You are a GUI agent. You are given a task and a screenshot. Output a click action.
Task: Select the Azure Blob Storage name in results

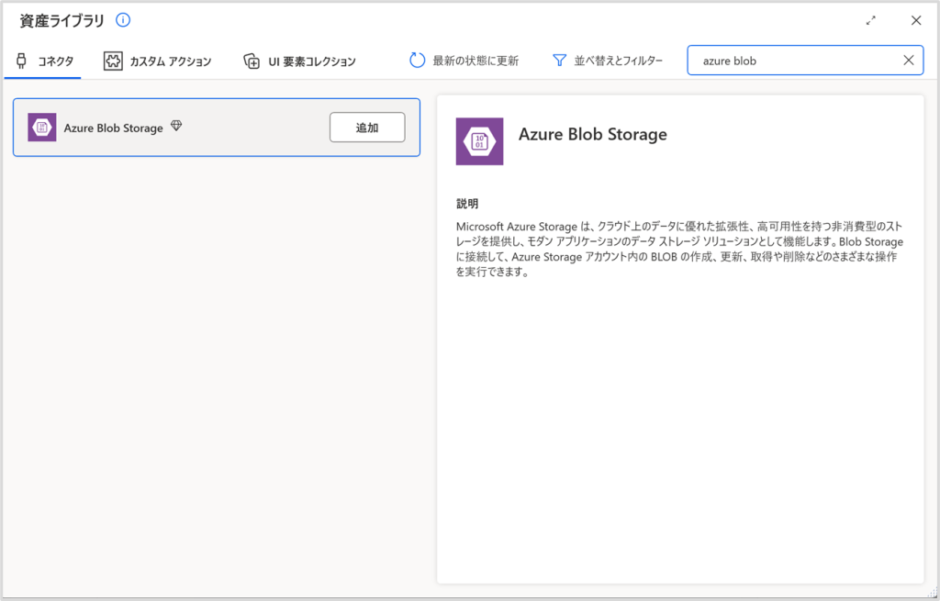(113, 128)
